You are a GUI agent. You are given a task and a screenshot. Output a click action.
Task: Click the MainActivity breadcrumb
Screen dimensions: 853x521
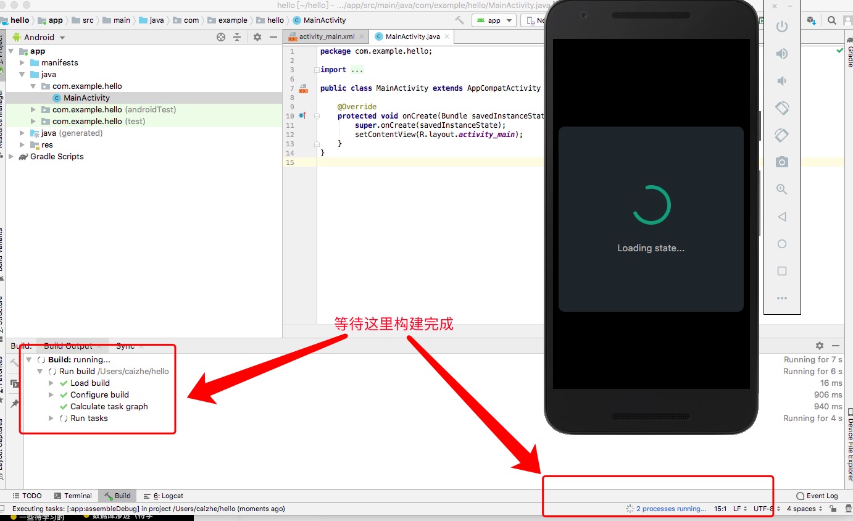pos(320,20)
